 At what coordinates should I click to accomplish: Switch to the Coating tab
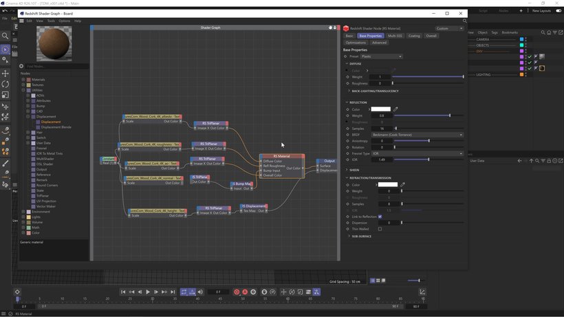tap(414, 36)
